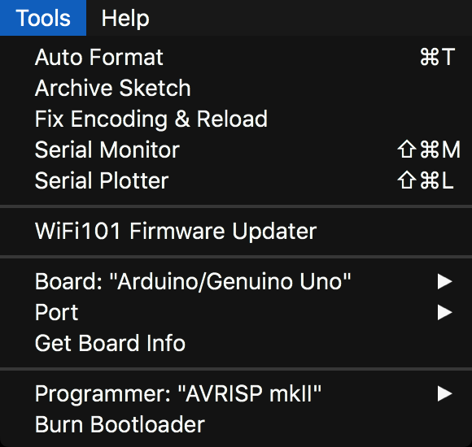472x447 pixels.
Task: Click Get Board Info
Action: (236, 343)
